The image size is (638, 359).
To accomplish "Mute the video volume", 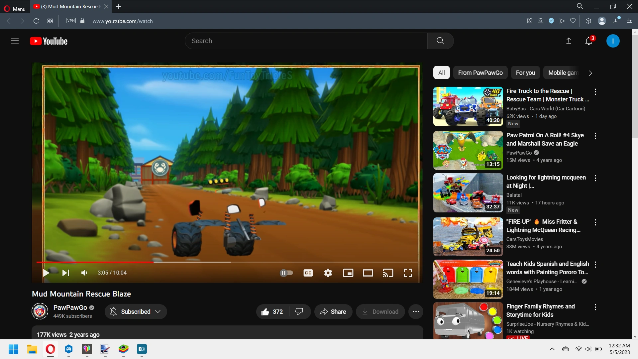I will point(84,273).
